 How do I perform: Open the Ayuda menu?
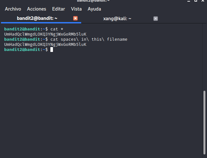coord(94,9)
